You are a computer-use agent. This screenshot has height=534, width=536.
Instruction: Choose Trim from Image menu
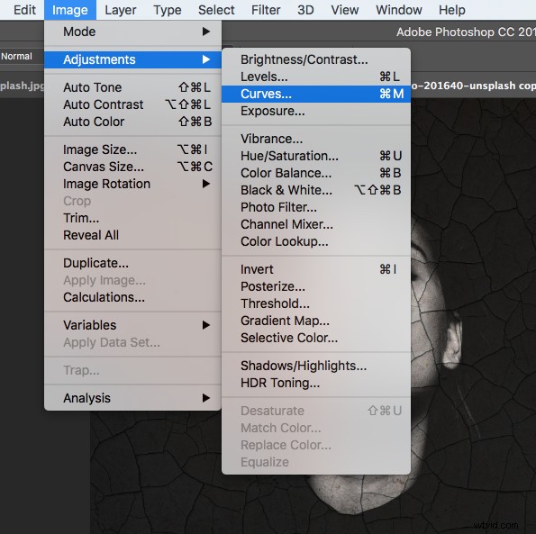tap(132, 218)
